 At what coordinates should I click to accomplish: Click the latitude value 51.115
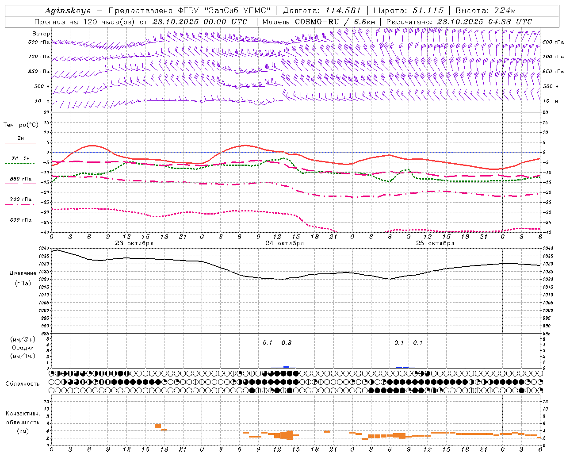click(428, 11)
